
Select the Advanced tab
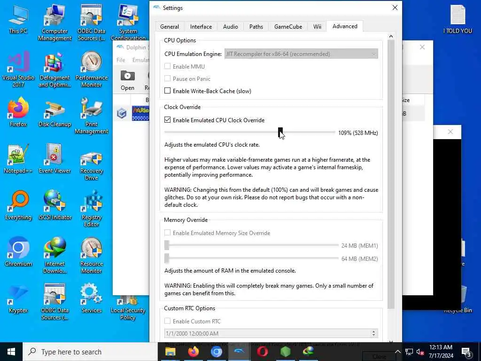[345, 26]
